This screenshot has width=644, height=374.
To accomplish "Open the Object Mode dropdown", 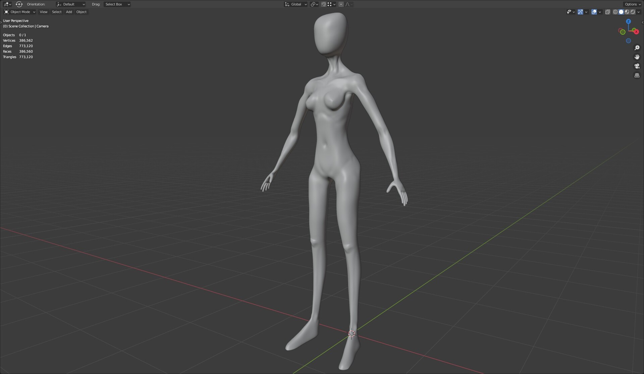I will click(x=20, y=12).
